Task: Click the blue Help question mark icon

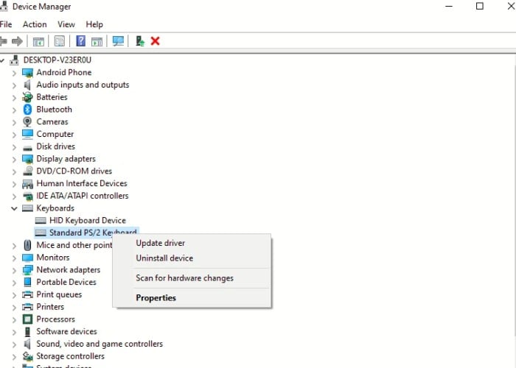Action: [x=81, y=41]
